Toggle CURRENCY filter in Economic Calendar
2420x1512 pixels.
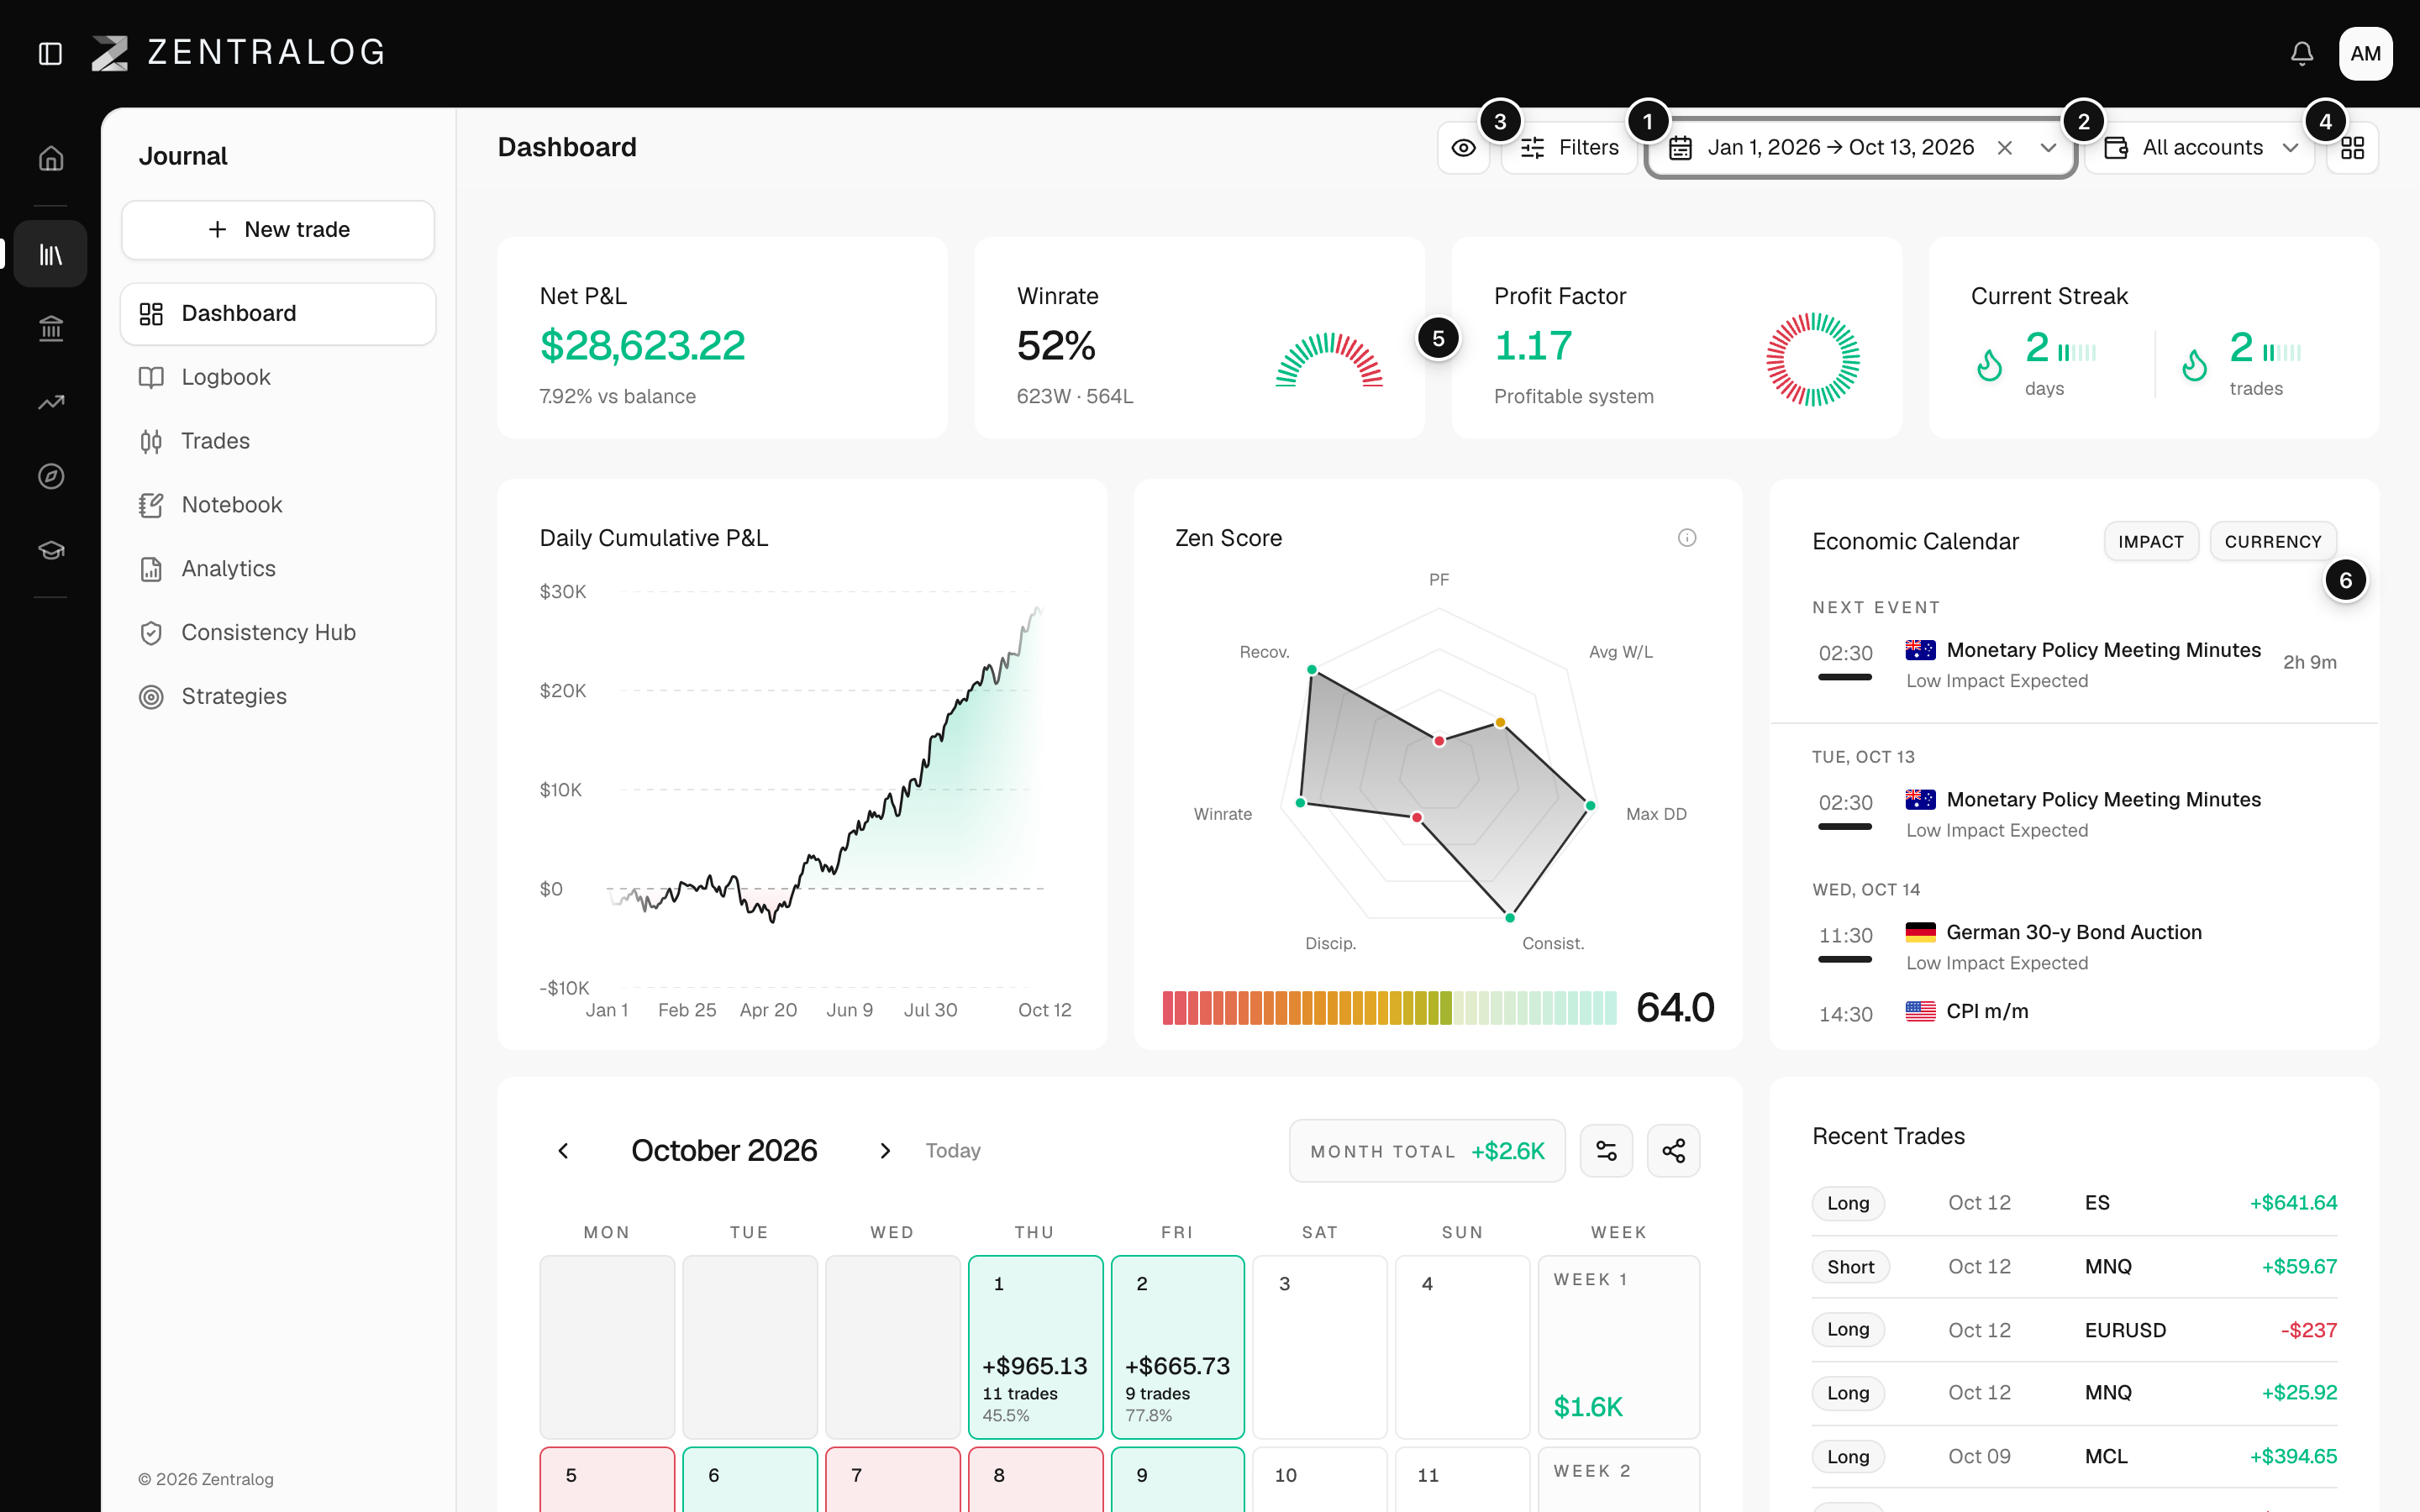(2273, 541)
